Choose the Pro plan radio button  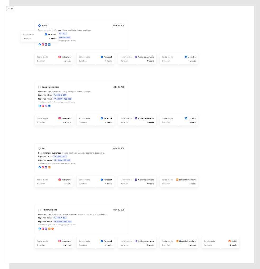(x=39, y=148)
